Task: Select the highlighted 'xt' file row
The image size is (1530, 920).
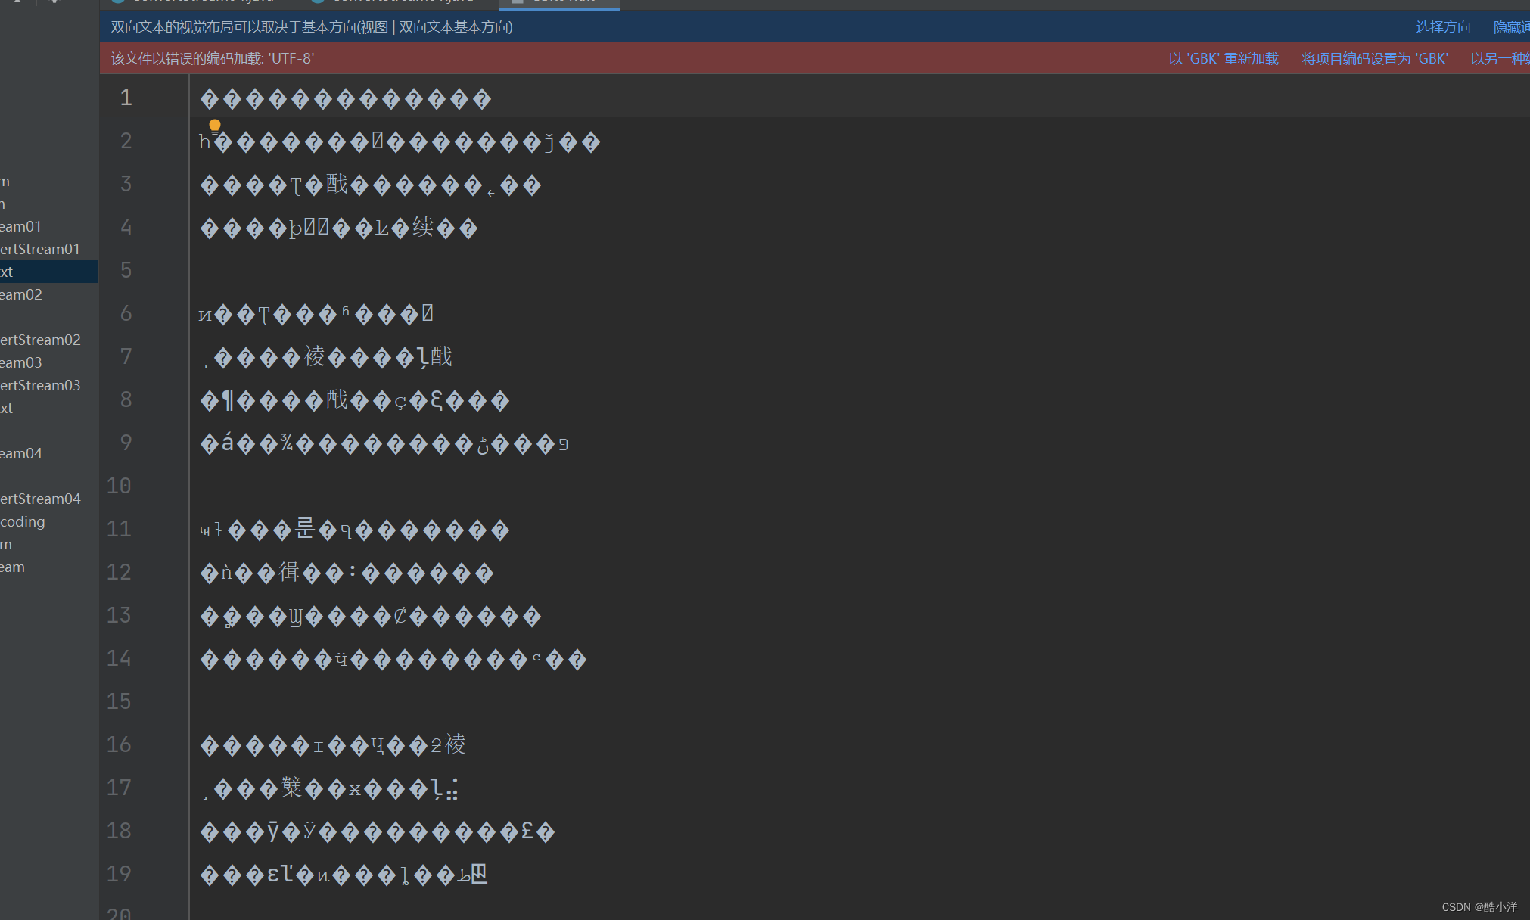Action: point(49,272)
